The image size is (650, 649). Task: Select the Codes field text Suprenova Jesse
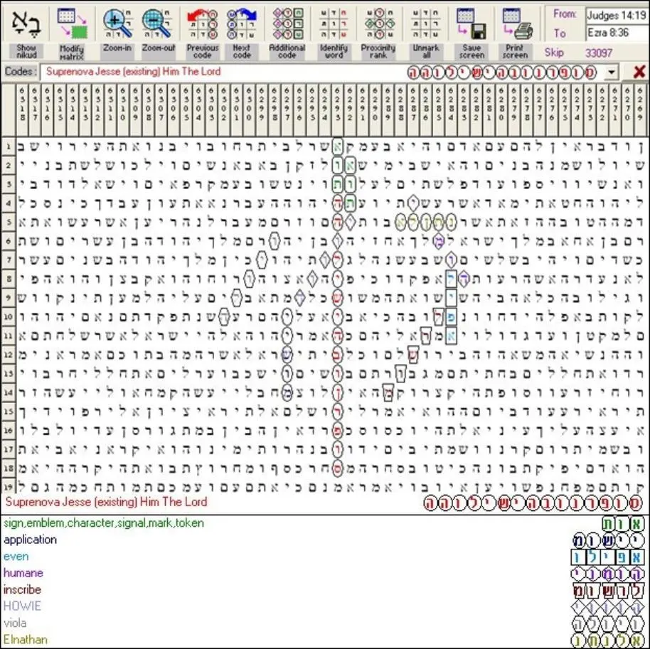click(134, 72)
